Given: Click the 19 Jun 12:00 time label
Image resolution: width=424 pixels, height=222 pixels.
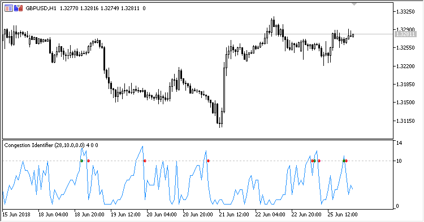Looking at the screenshot, I should pyautogui.click(x=126, y=215).
